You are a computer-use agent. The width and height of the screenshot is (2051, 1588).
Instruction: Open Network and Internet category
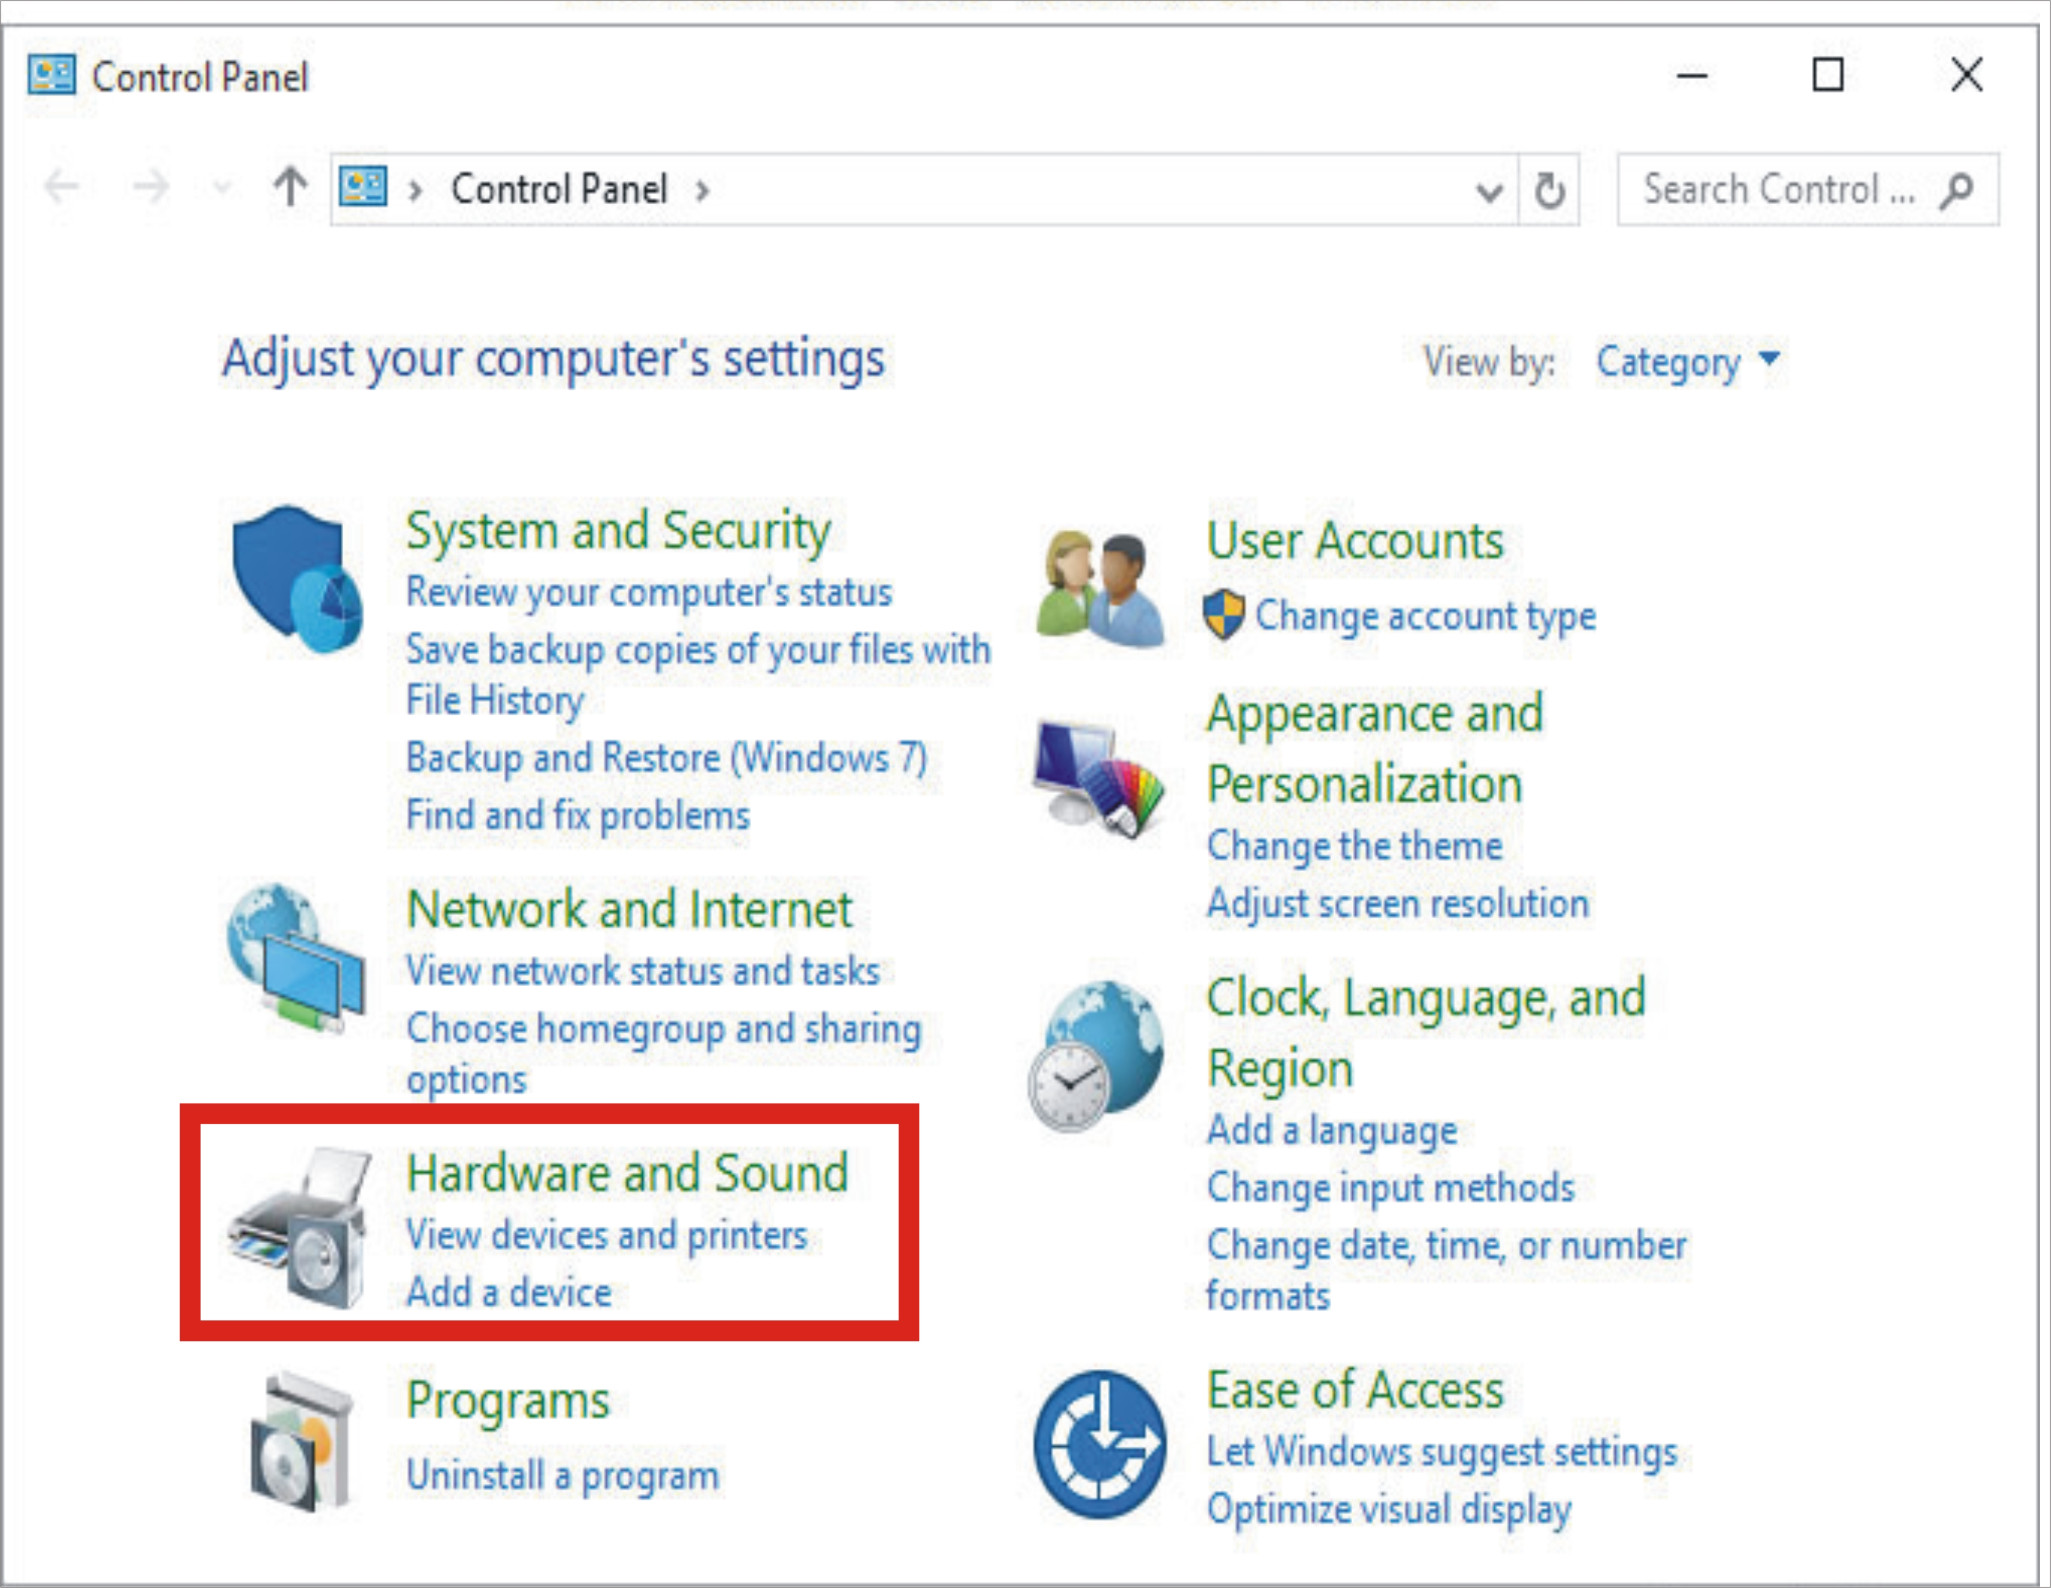[629, 909]
